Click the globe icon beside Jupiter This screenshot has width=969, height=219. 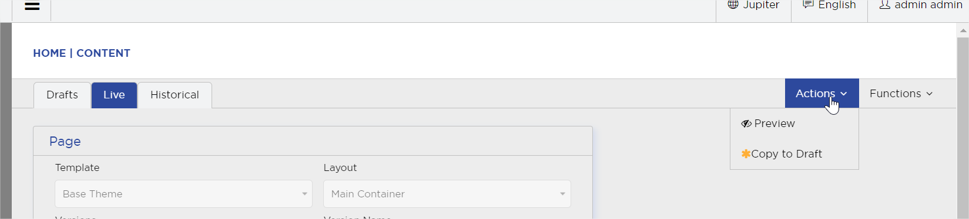coord(733,5)
